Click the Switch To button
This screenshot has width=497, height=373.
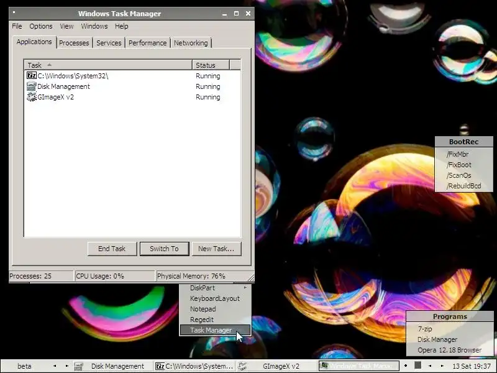pos(164,249)
